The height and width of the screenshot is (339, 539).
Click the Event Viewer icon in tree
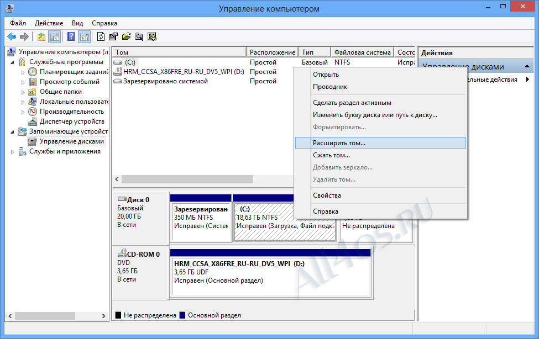tap(33, 82)
